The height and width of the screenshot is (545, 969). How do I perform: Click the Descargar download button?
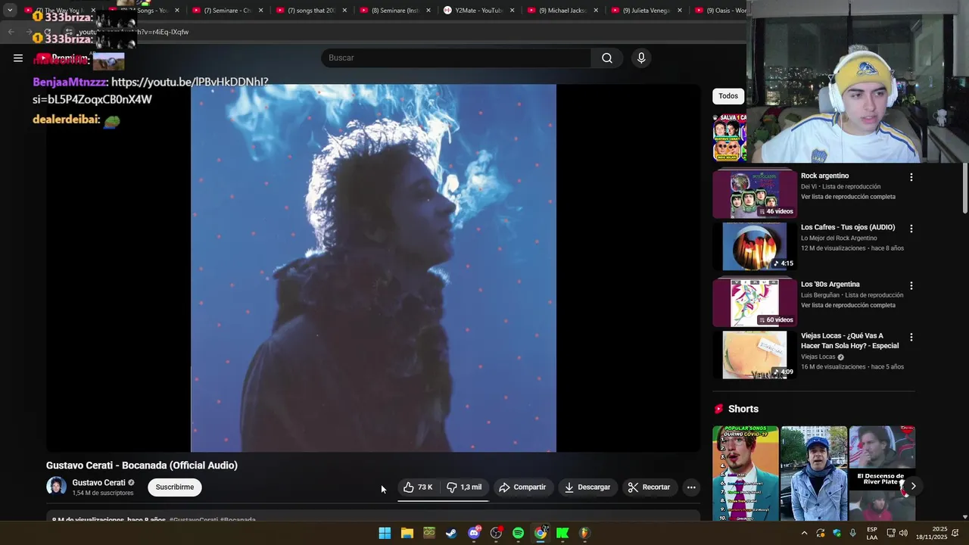click(587, 487)
